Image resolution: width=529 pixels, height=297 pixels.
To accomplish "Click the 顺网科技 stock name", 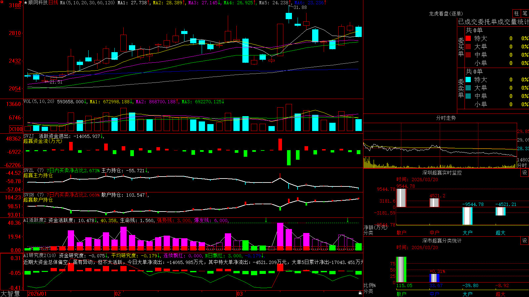I will [38, 3].
